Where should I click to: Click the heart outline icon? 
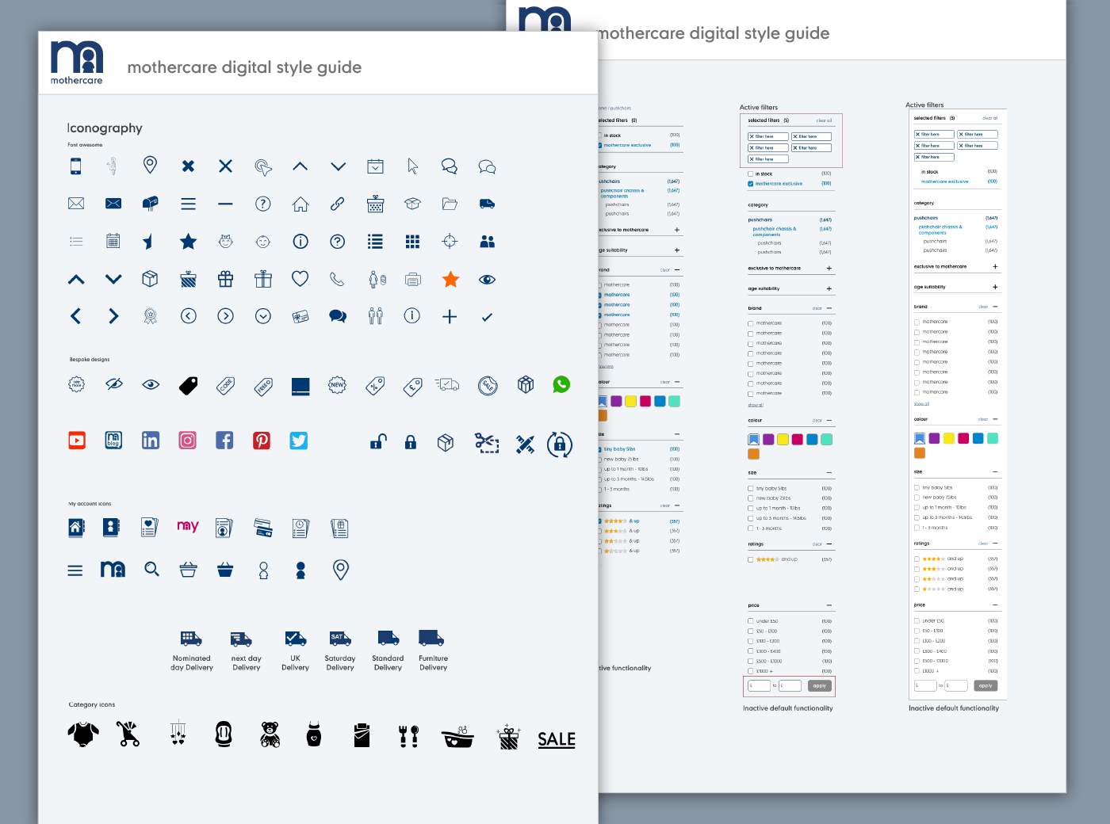click(x=300, y=278)
